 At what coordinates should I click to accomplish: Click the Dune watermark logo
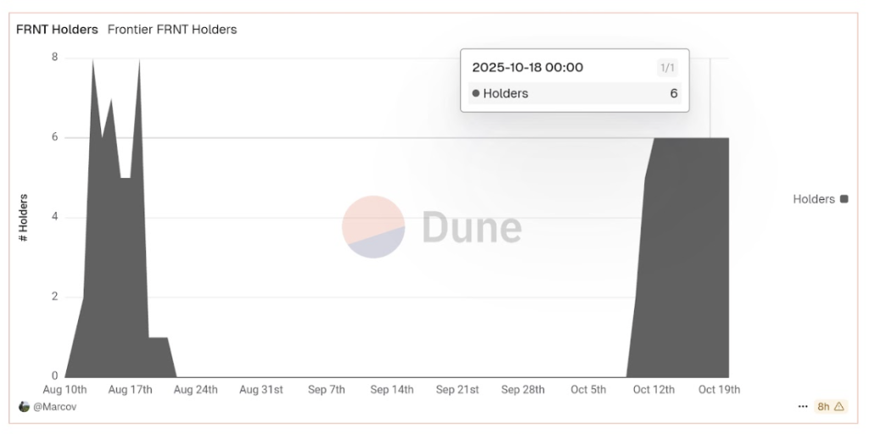[x=432, y=227]
